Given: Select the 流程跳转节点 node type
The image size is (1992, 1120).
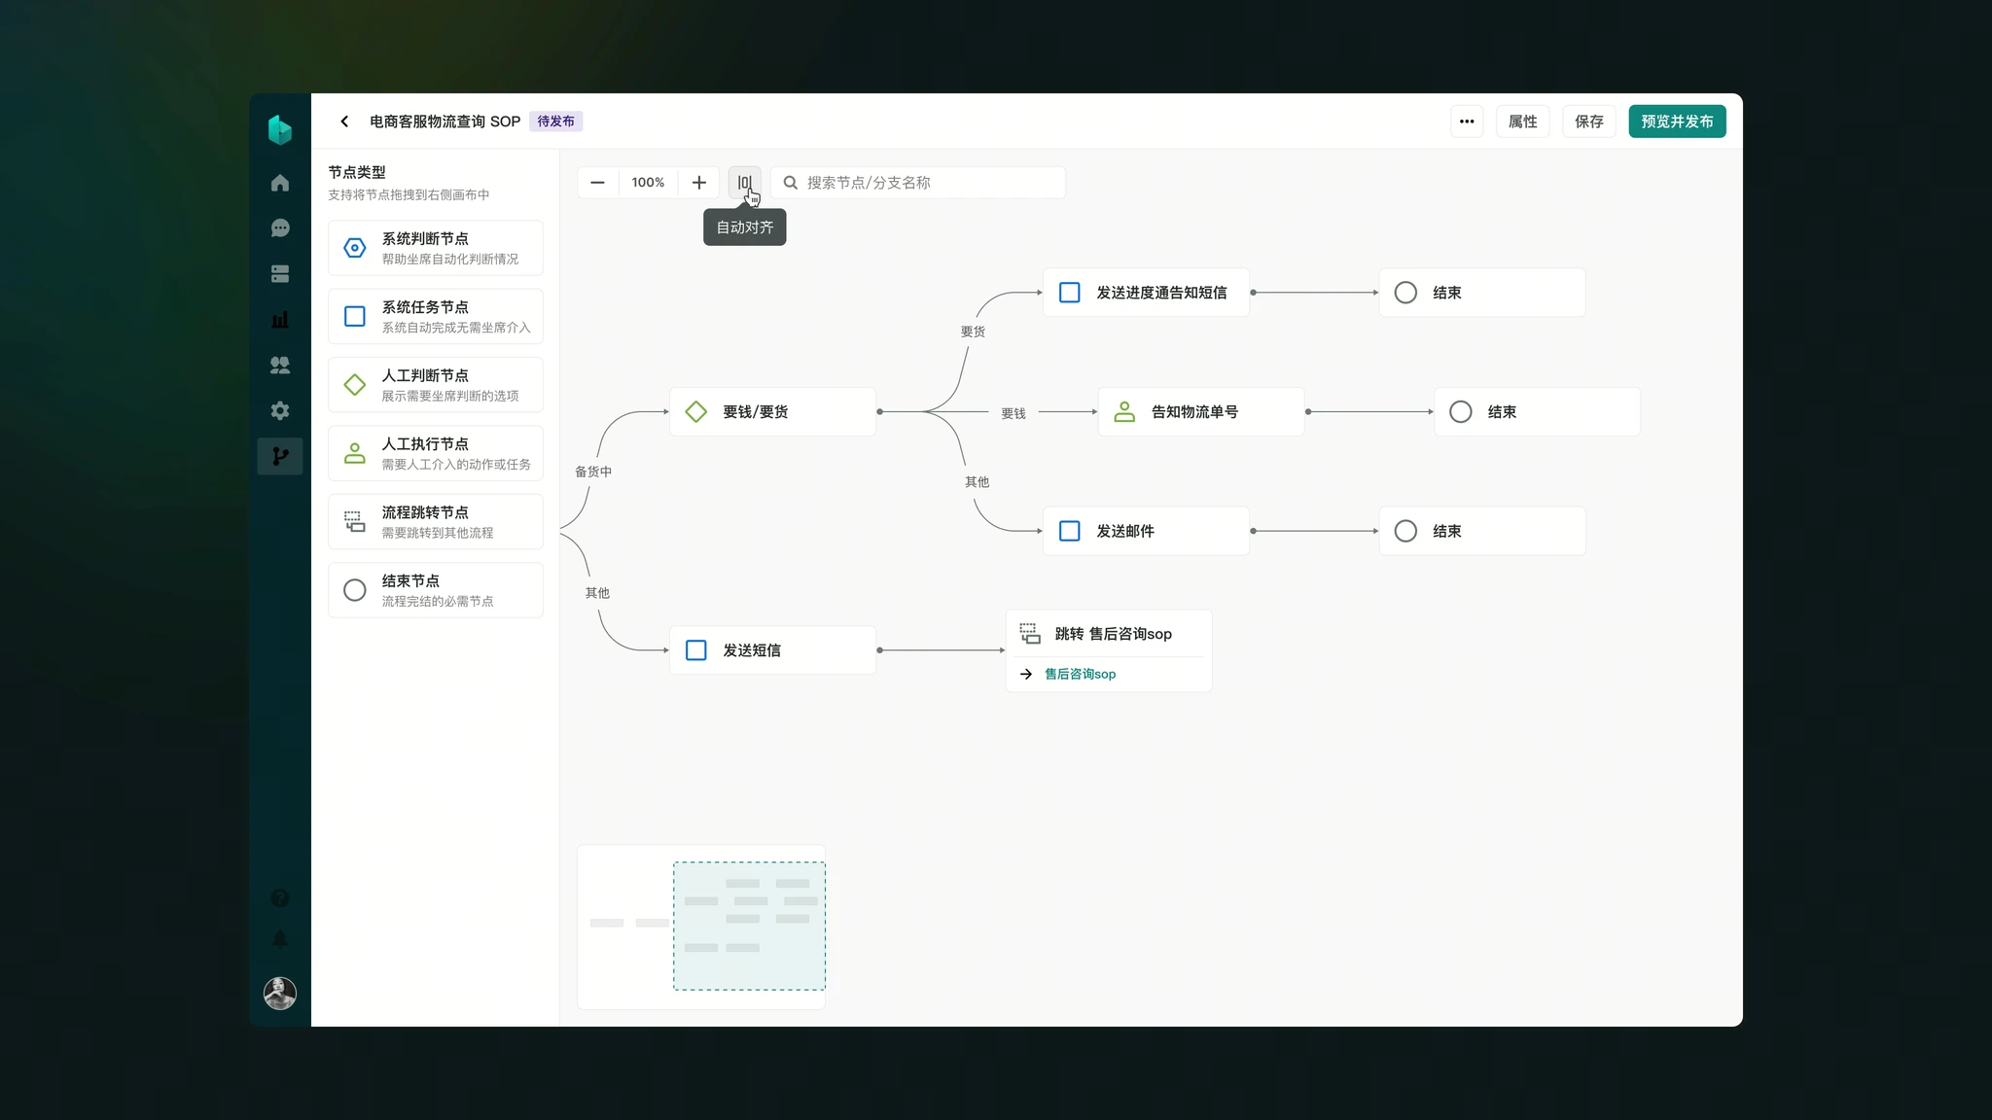Looking at the screenshot, I should point(435,522).
